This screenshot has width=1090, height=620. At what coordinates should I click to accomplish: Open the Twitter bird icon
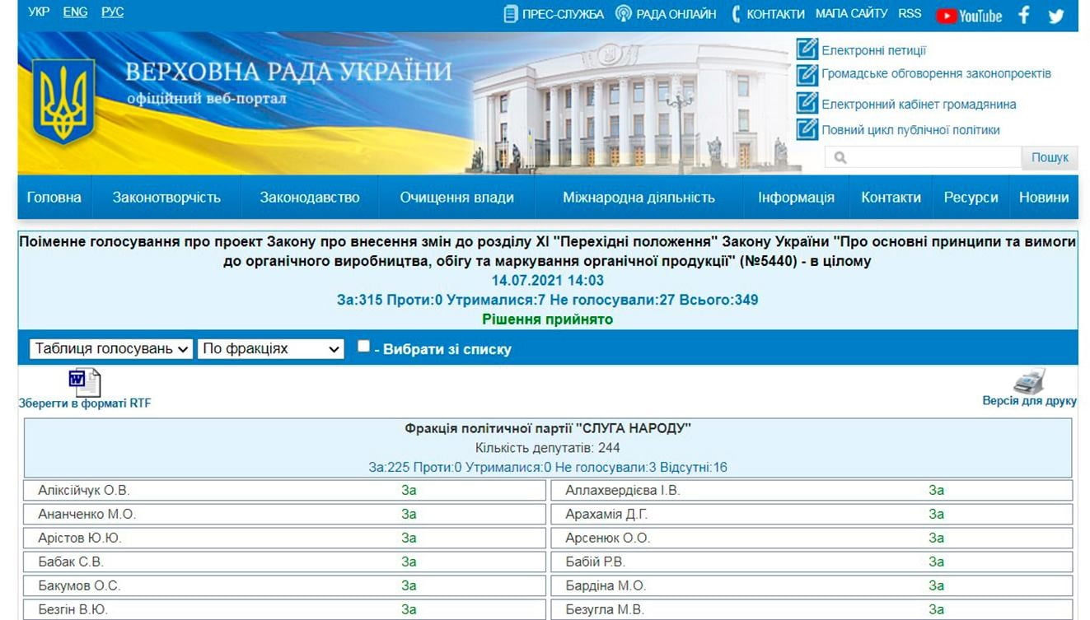point(1056,16)
